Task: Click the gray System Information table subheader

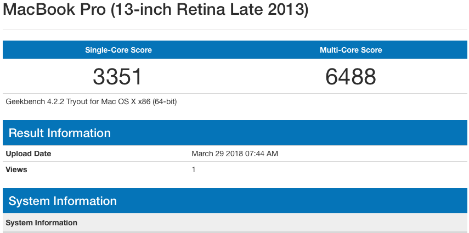Action: 42,223
